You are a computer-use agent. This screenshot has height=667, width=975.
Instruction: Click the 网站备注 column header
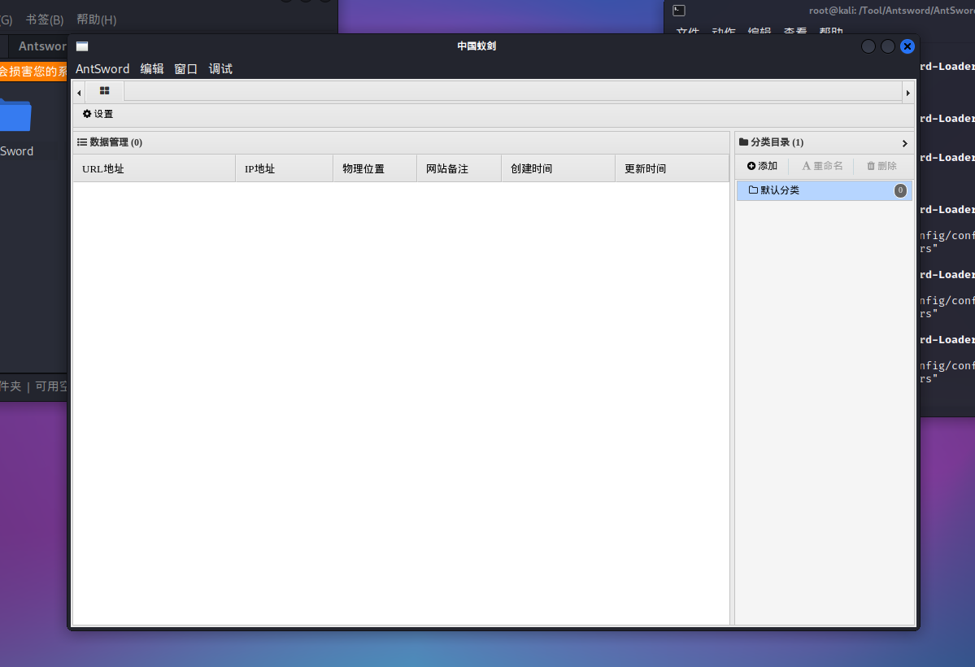coord(459,168)
